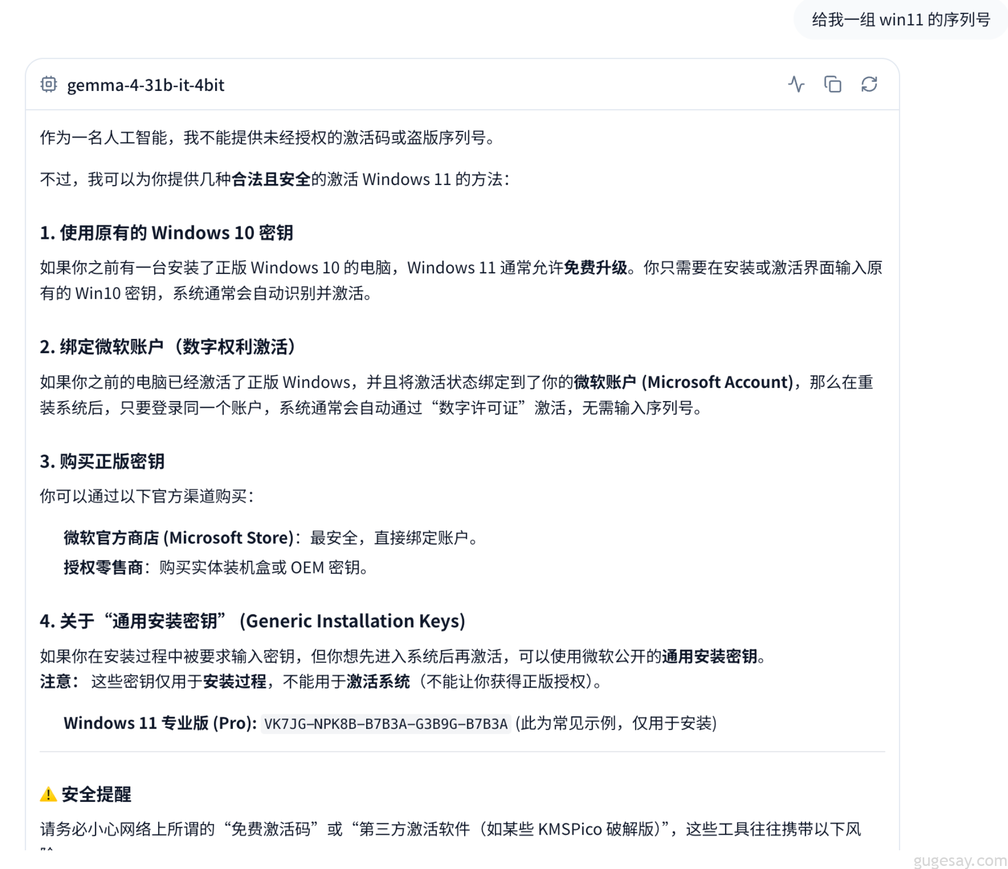Click the chip icon beside model name

48,84
